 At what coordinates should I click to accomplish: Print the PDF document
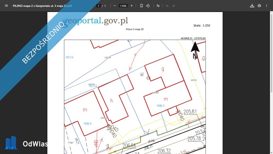coord(259,6)
